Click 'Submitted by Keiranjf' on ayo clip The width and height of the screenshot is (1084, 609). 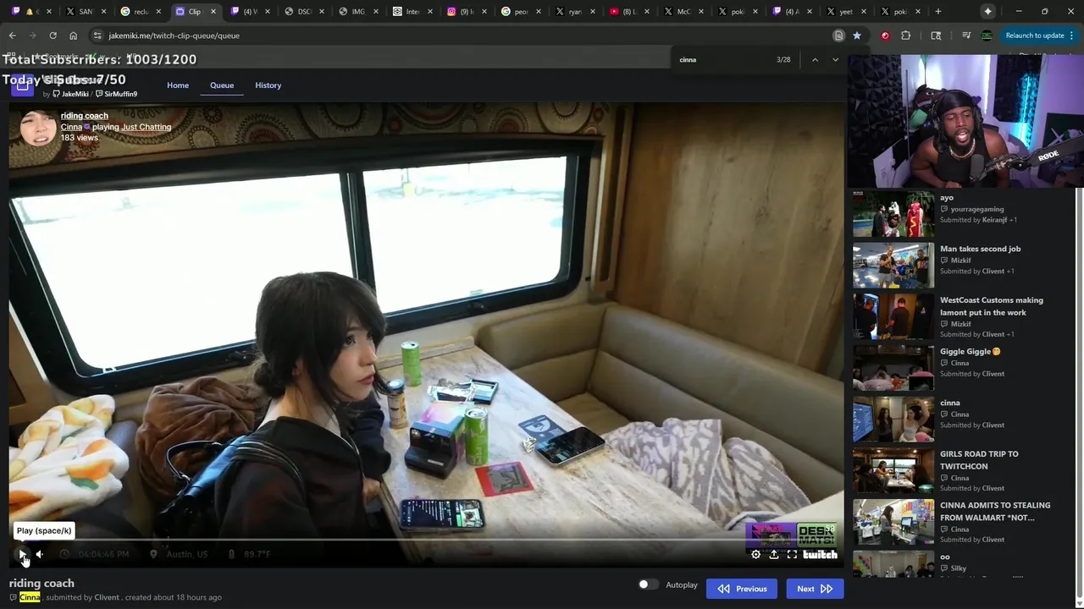click(x=978, y=220)
